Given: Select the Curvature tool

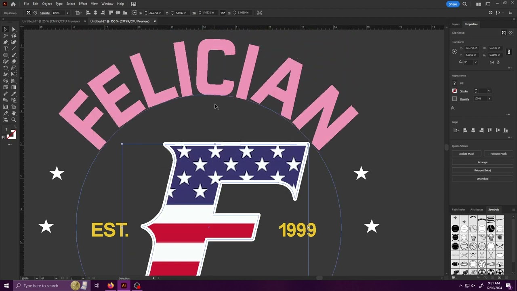Looking at the screenshot, I should 14,42.
